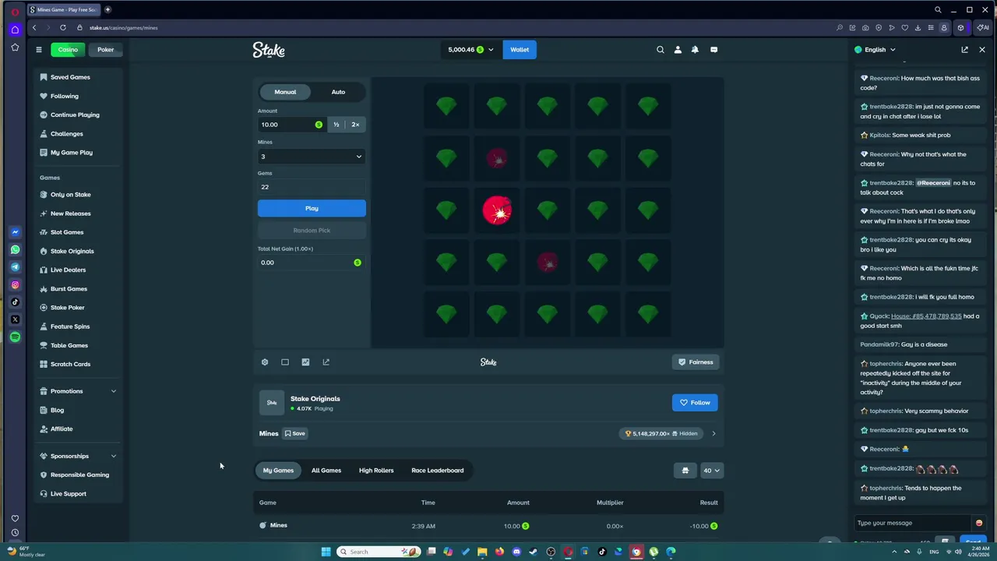Open Spotify in browser sidebar
The width and height of the screenshot is (997, 561).
[x=15, y=337]
